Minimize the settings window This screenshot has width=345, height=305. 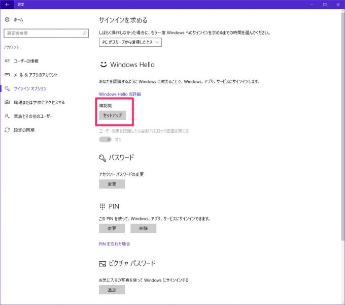312,5
